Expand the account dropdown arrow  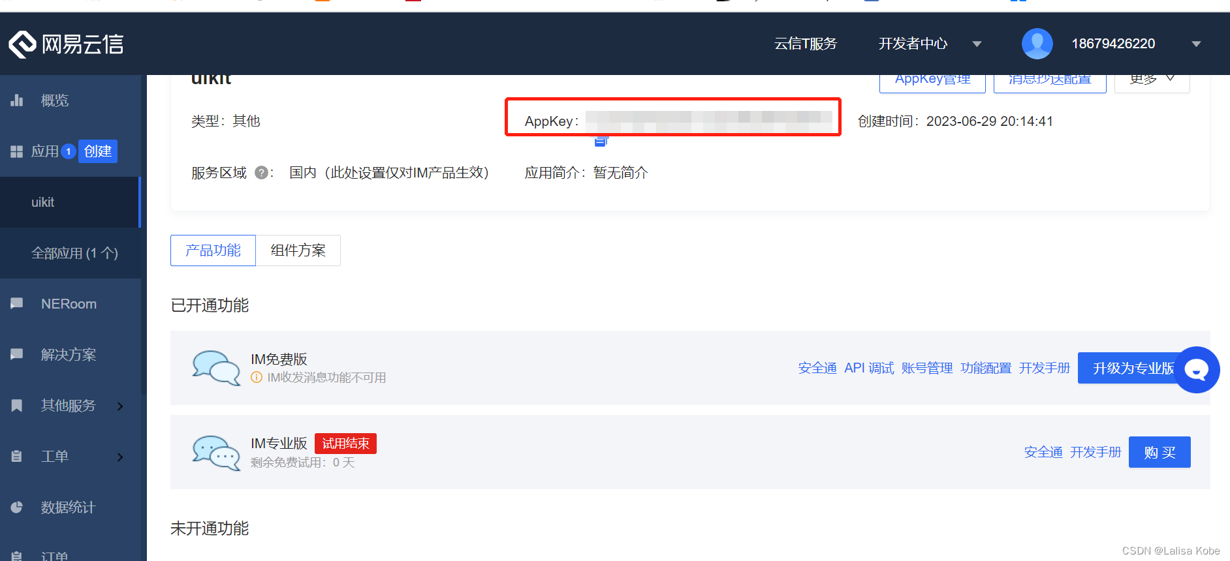[1196, 44]
